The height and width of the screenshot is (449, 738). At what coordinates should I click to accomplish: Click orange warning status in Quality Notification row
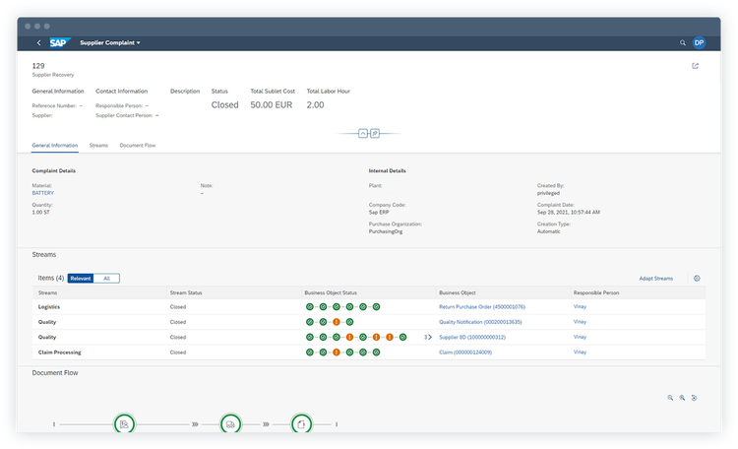[x=337, y=322]
